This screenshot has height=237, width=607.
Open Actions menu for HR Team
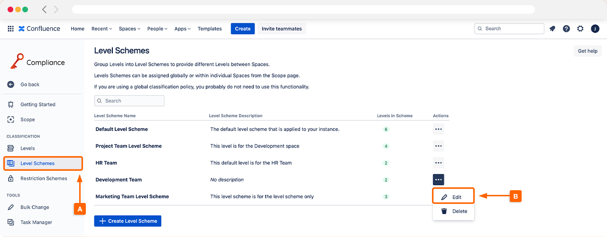438,163
